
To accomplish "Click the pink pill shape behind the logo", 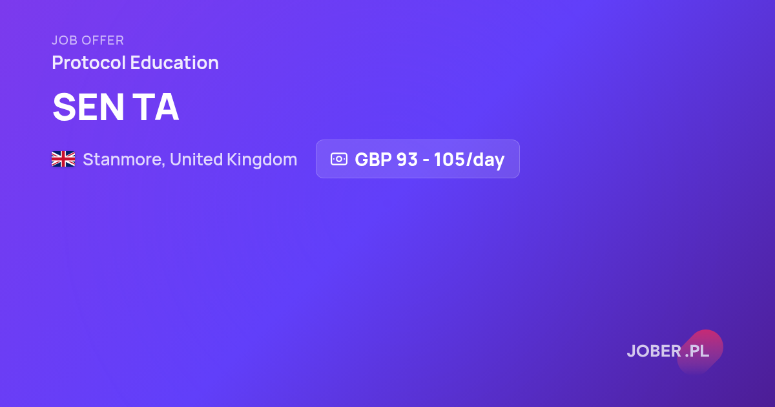I will 700,351.
